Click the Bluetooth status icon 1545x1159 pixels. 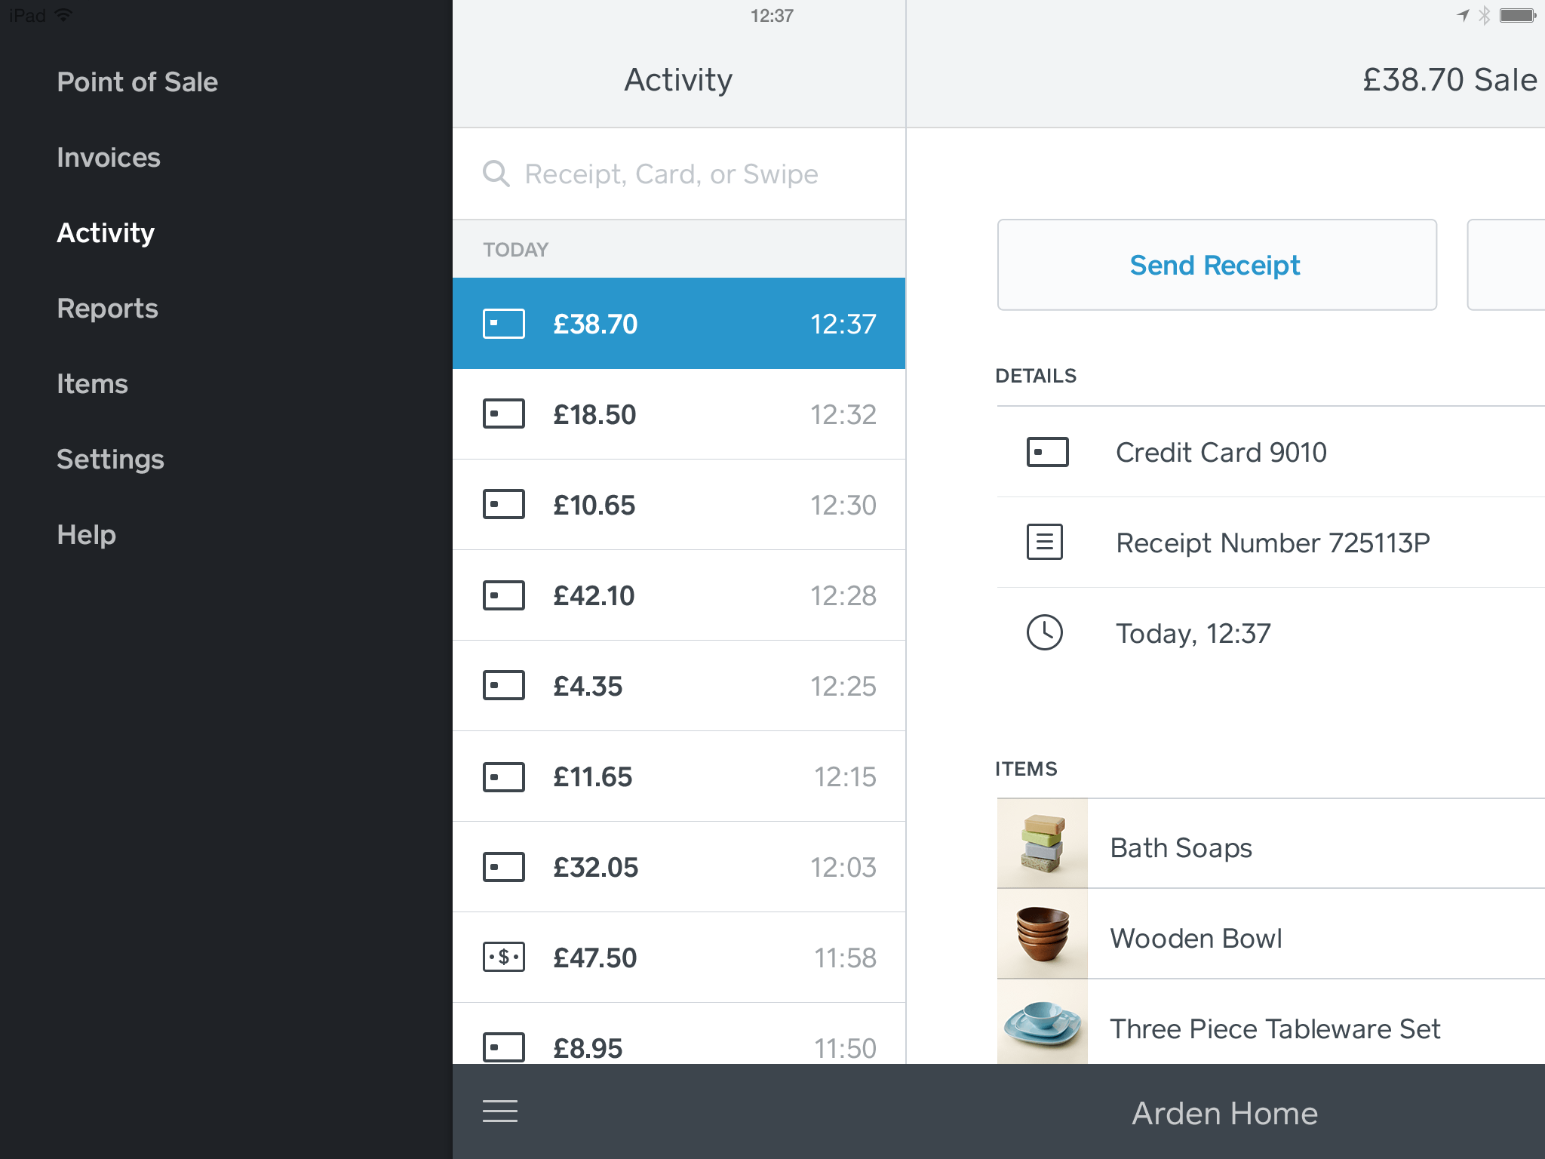[x=1484, y=15]
